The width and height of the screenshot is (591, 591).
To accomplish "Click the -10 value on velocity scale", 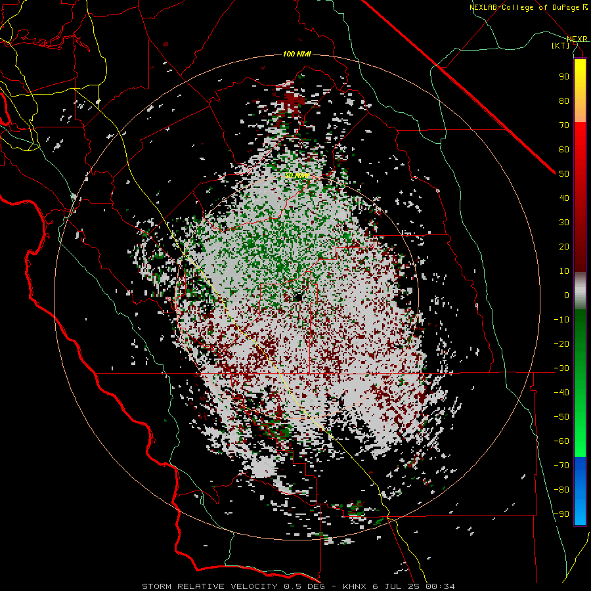I will coord(561,320).
